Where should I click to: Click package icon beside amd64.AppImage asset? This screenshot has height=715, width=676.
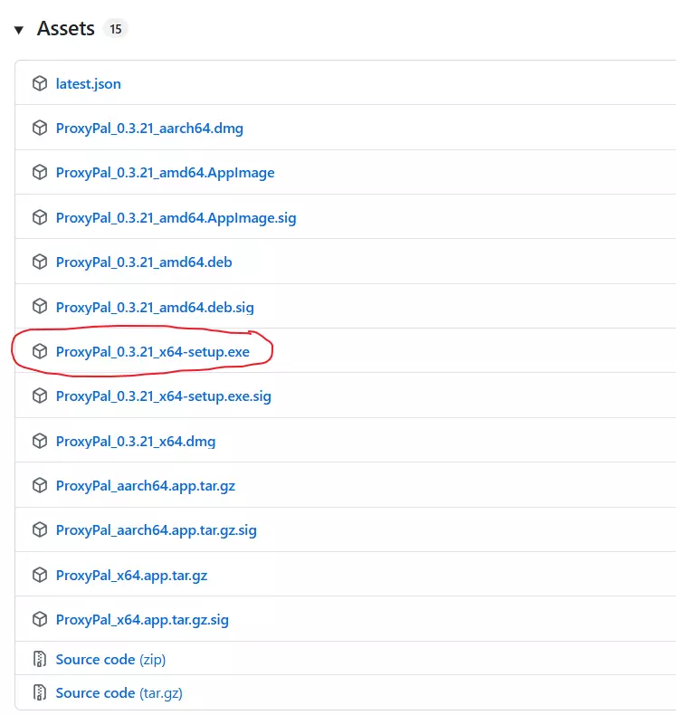pyautogui.click(x=39, y=173)
